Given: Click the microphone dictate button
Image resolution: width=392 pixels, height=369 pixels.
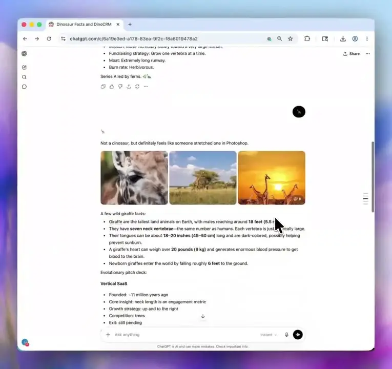Looking at the screenshot, I should (x=286, y=335).
